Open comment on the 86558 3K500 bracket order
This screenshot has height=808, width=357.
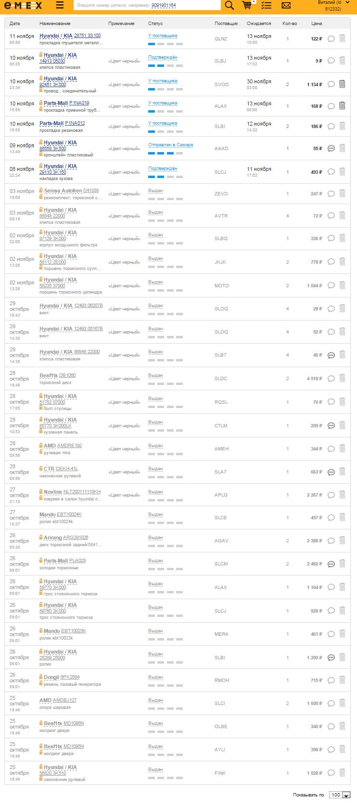click(x=331, y=149)
